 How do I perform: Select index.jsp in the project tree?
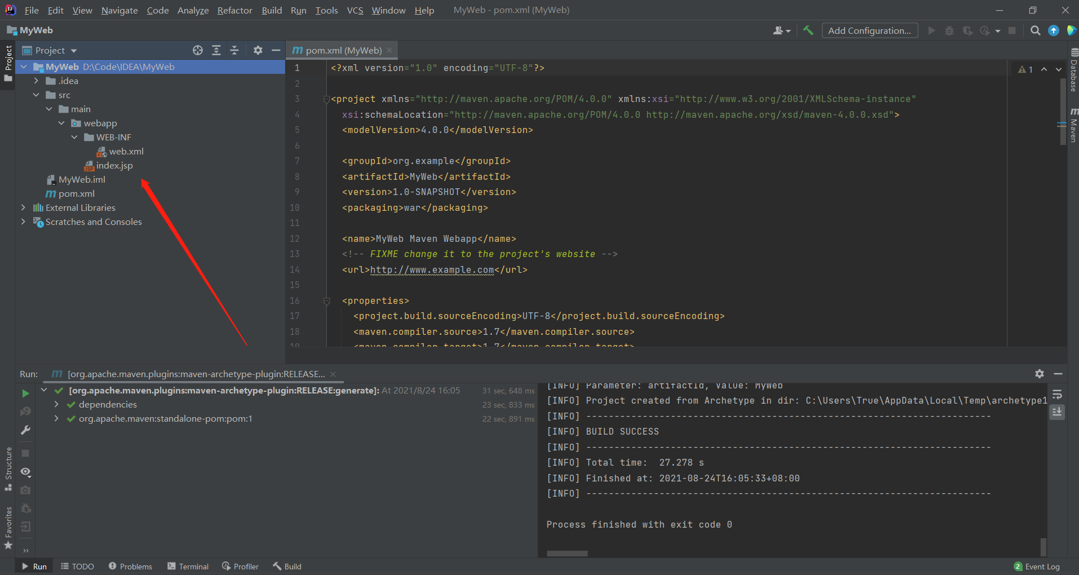115,165
